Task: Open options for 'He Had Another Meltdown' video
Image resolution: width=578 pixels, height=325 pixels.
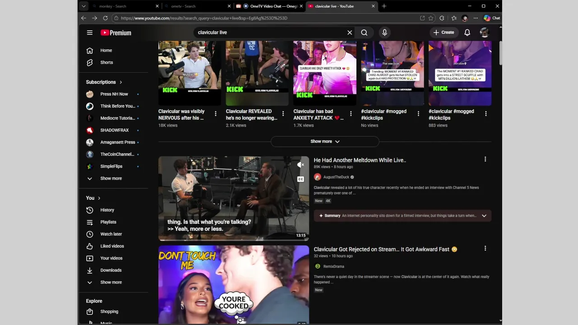Action: point(485,159)
